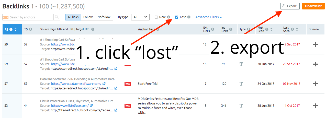
Task: Click the info icon next to New
Action: click(168, 17)
